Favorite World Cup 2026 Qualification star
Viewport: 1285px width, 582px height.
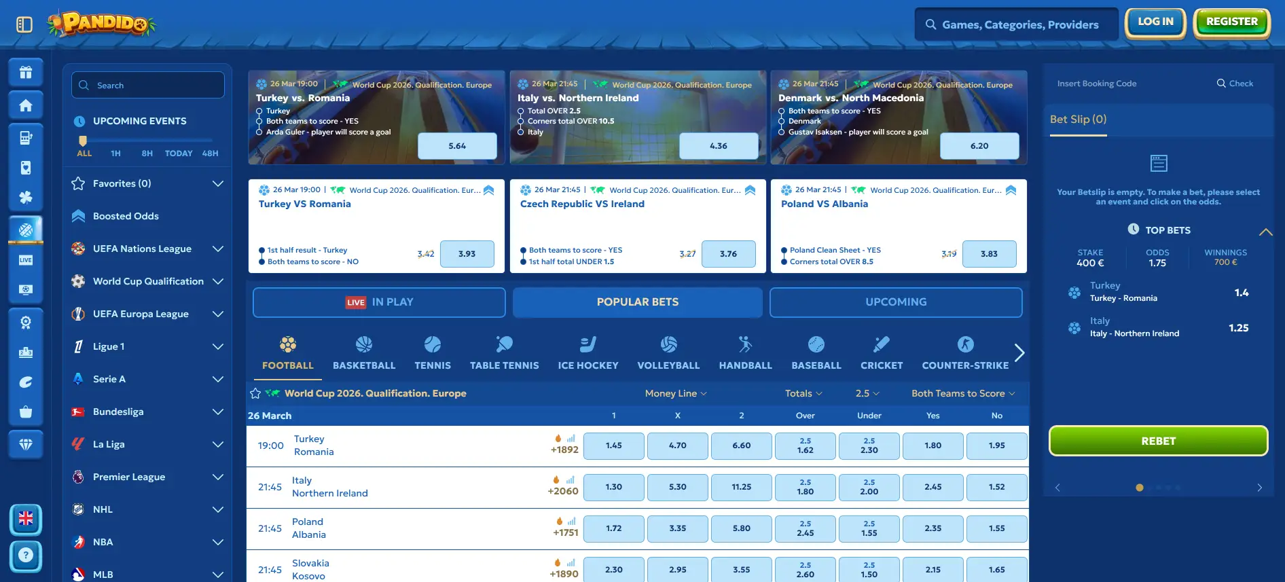[x=255, y=393]
